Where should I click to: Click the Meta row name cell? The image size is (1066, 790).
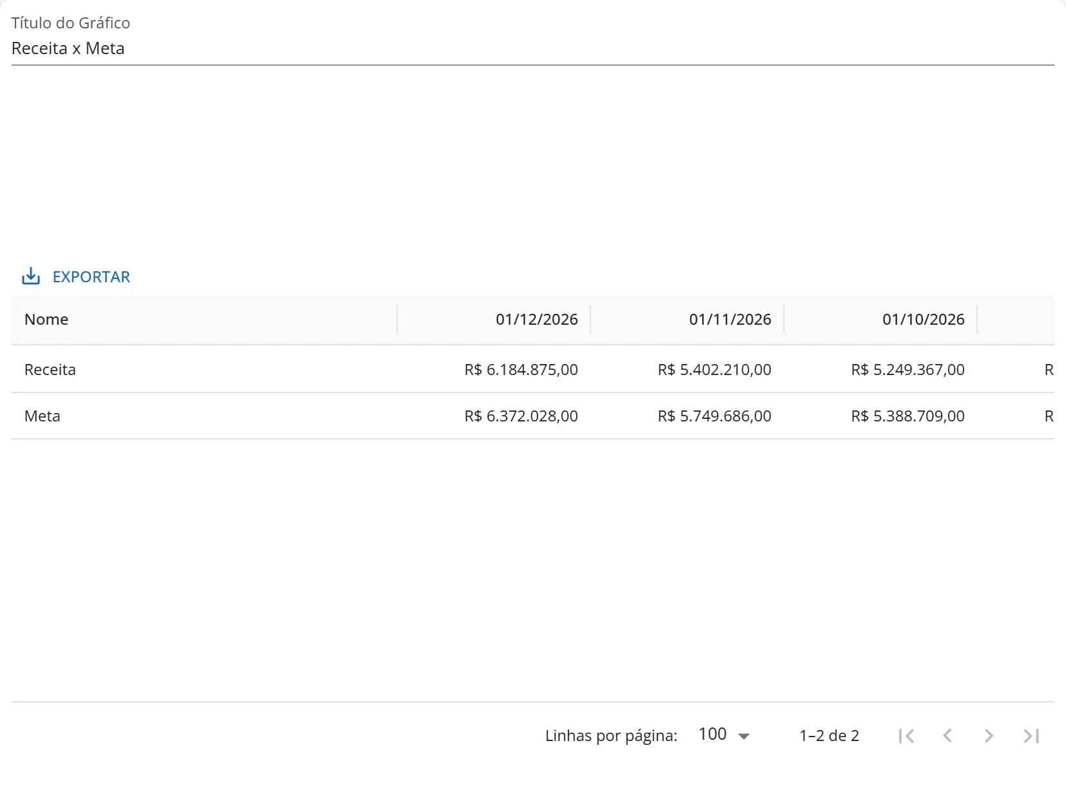point(204,416)
